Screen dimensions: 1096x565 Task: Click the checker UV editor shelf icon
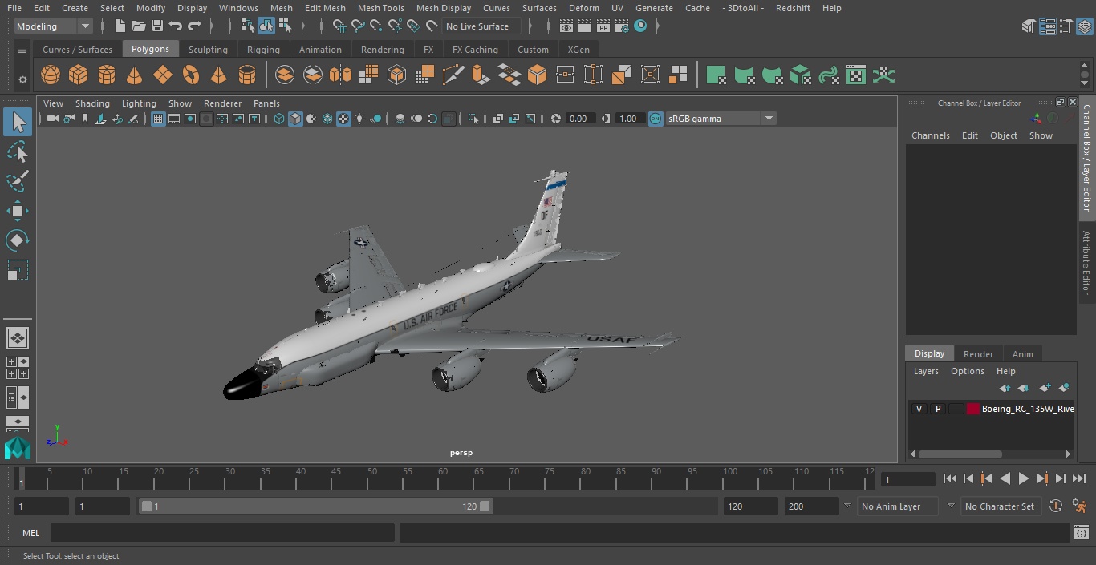tap(856, 75)
